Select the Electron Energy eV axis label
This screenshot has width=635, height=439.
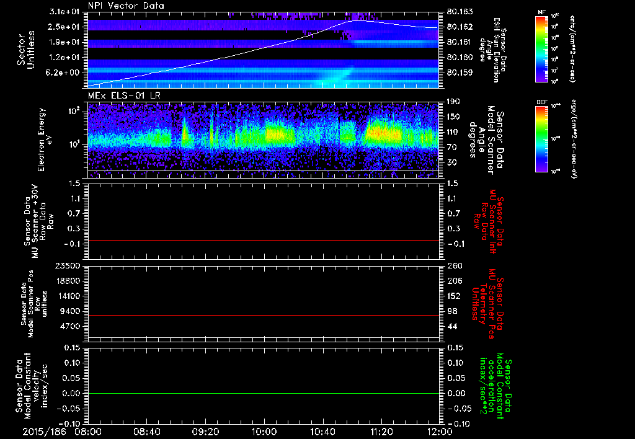pos(46,138)
